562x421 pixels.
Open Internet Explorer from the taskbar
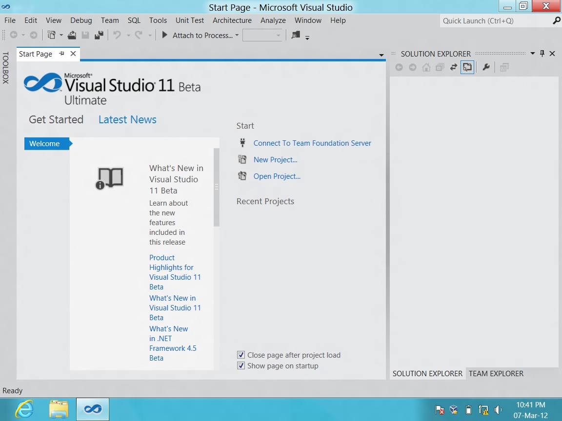24,409
